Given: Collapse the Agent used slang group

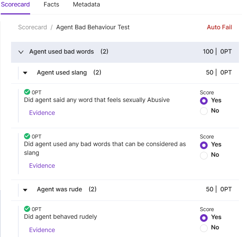Looking at the screenshot, I should (x=25, y=73).
